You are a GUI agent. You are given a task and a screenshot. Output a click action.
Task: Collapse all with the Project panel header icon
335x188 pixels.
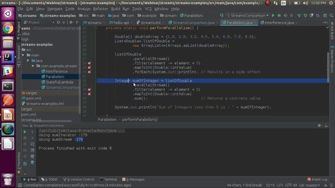(x=64, y=22)
